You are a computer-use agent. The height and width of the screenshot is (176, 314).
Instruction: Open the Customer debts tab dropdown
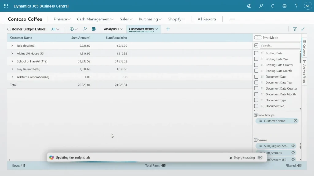156,29
